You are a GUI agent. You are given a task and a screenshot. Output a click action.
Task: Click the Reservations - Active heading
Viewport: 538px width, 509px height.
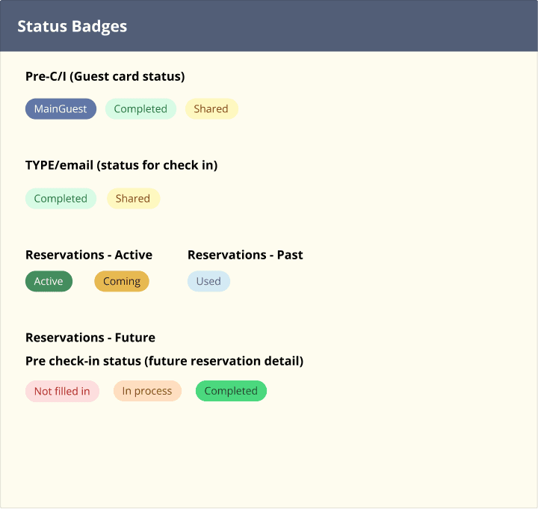coord(89,255)
